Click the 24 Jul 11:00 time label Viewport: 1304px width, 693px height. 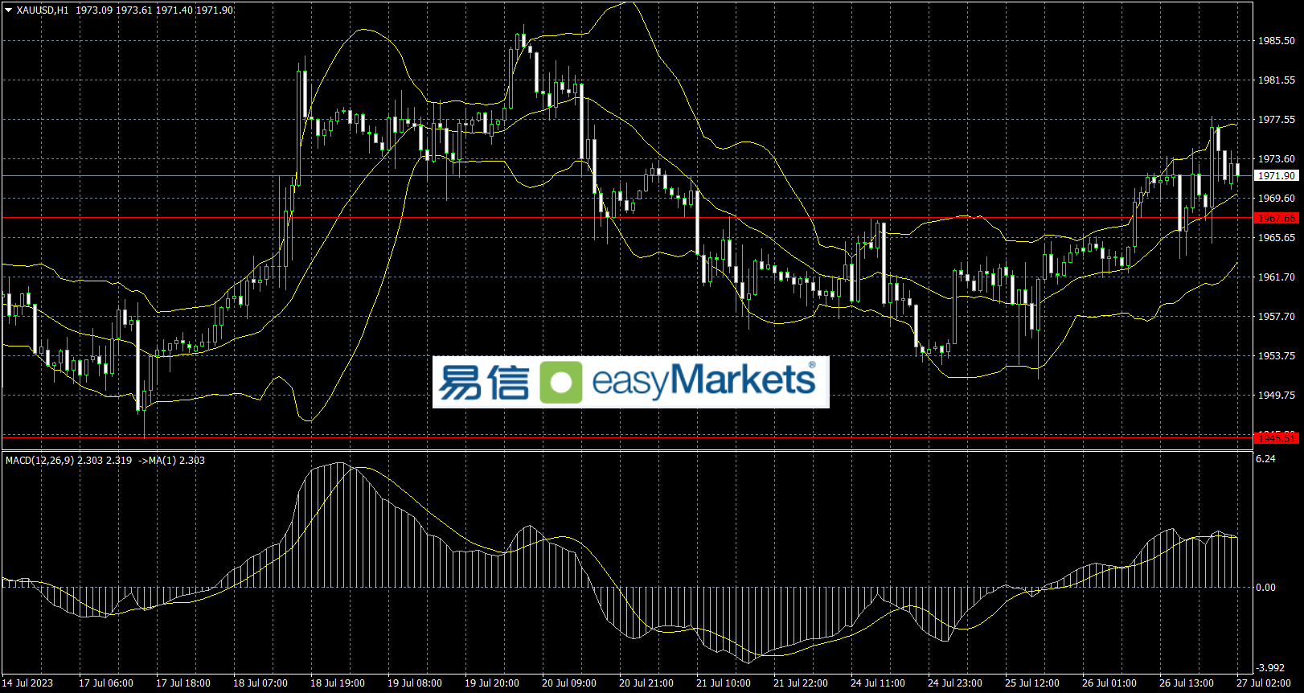coord(878,683)
